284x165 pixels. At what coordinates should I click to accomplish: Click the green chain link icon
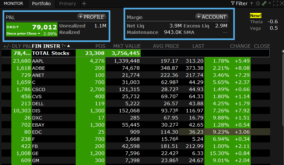[264, 3]
